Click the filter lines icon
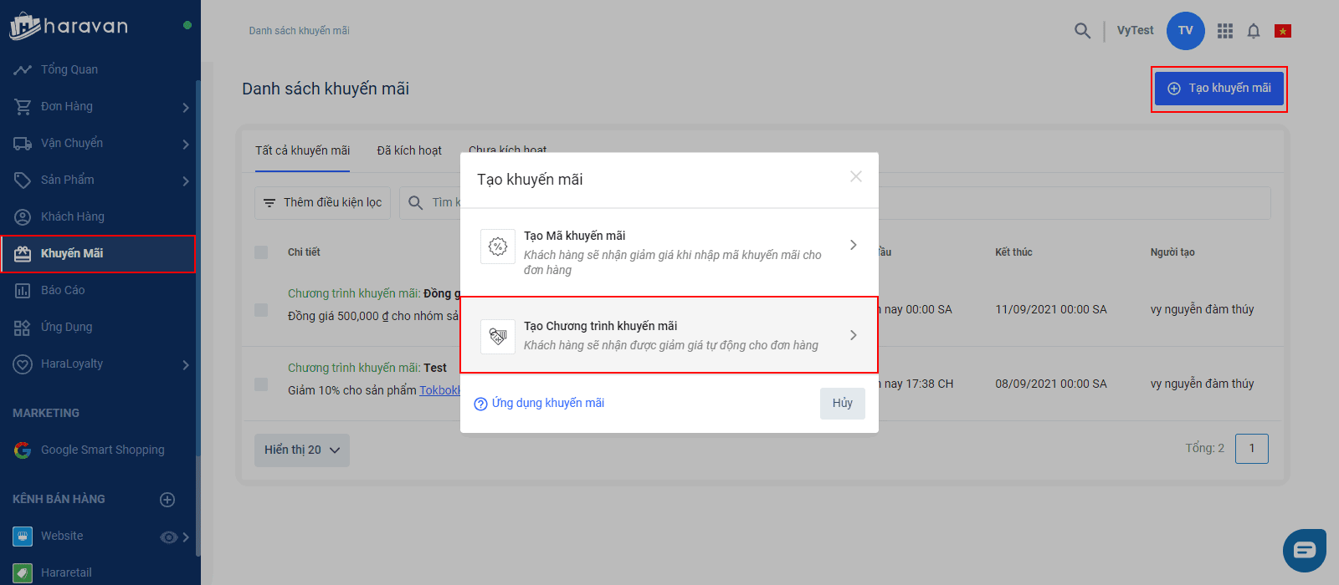Screen dimensions: 1339x585 coord(269,203)
